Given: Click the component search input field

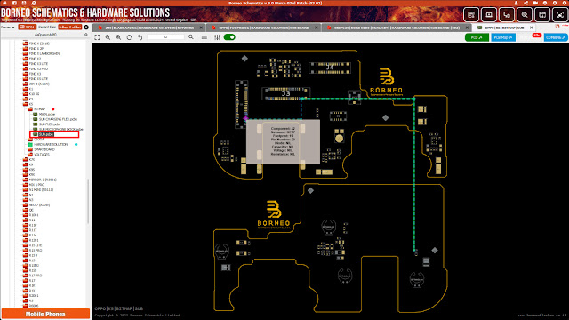Looking at the screenshot, I should (165, 37).
